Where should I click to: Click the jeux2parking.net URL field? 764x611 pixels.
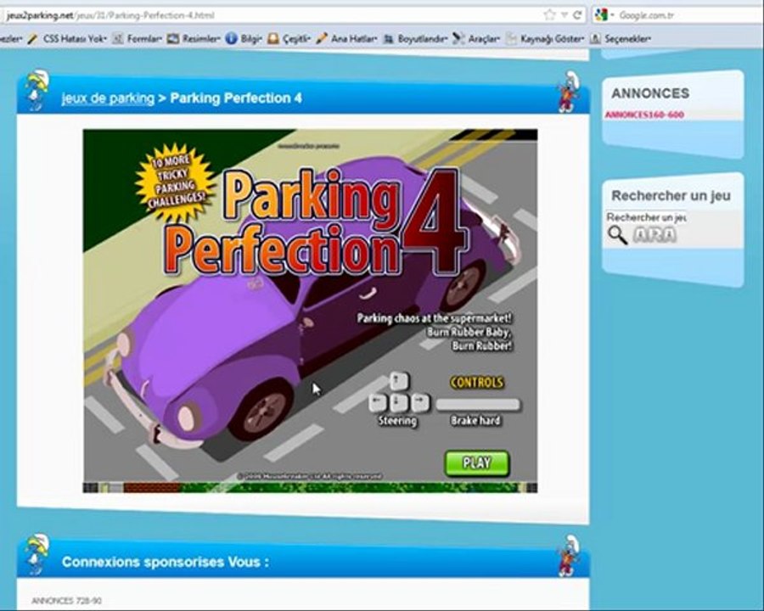coord(272,15)
